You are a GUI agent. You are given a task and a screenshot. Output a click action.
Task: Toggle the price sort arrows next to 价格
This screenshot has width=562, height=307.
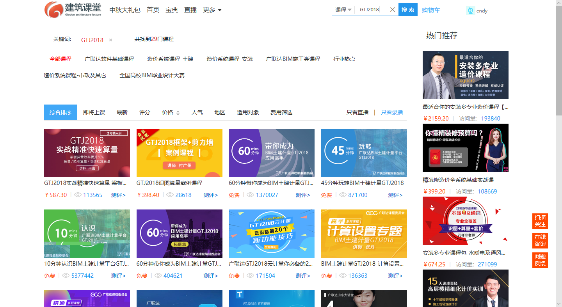[178, 113]
